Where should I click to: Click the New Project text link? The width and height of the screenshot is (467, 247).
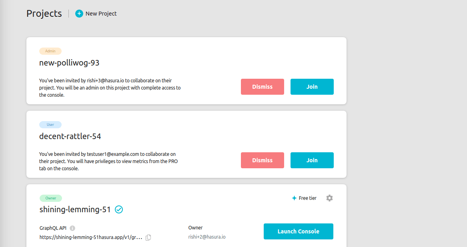[101, 14]
